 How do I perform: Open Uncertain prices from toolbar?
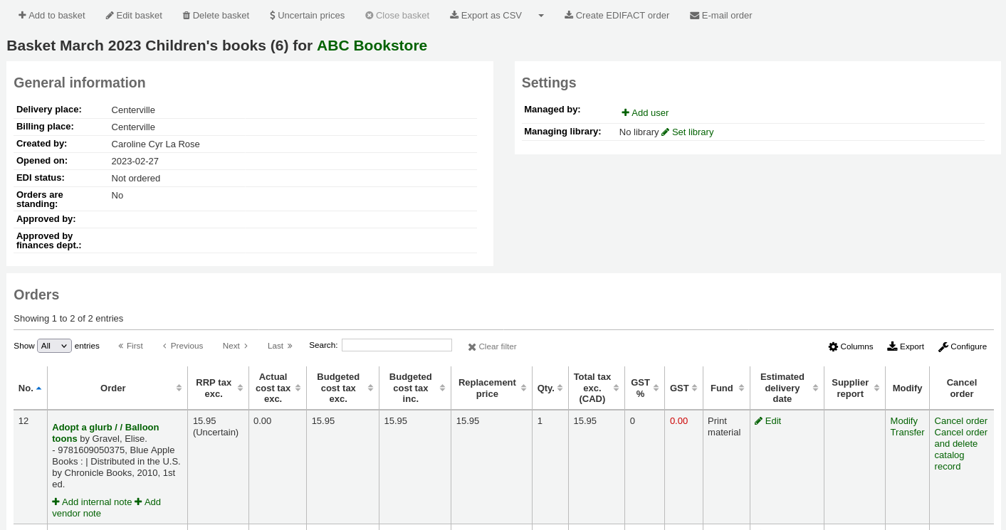click(307, 16)
